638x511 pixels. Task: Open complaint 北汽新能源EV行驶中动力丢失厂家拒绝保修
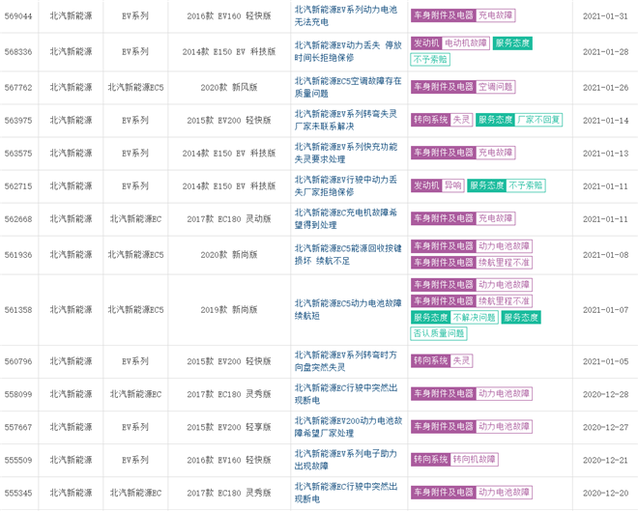346,185
